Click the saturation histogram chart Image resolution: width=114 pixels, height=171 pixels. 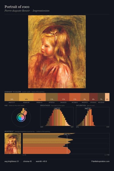pos(93,117)
